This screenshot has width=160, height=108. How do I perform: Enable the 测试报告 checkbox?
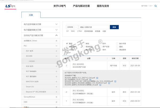(x=117, y=49)
